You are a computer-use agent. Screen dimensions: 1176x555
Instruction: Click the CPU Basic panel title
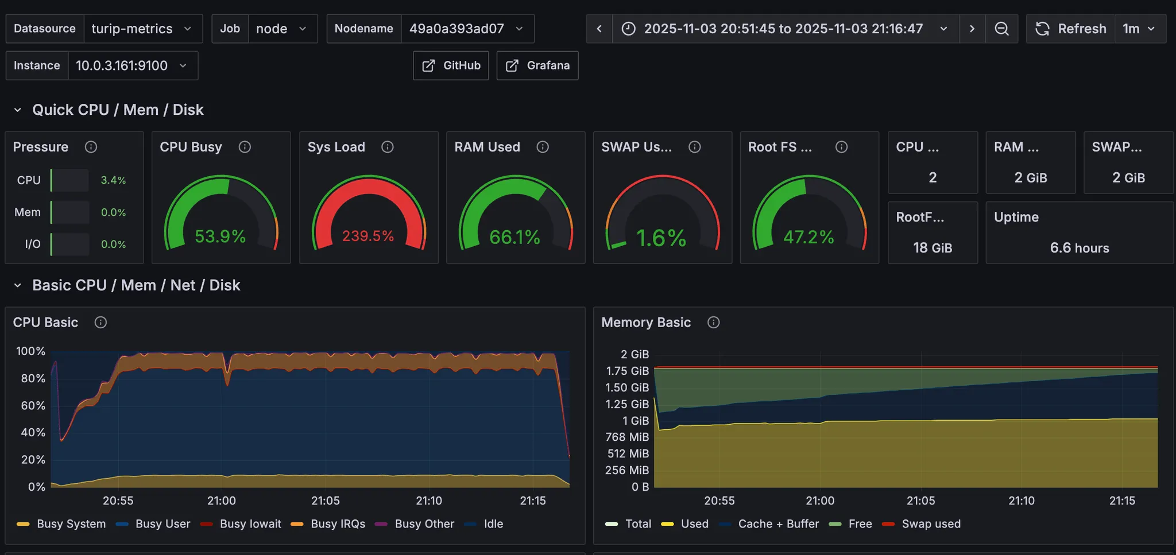click(45, 323)
